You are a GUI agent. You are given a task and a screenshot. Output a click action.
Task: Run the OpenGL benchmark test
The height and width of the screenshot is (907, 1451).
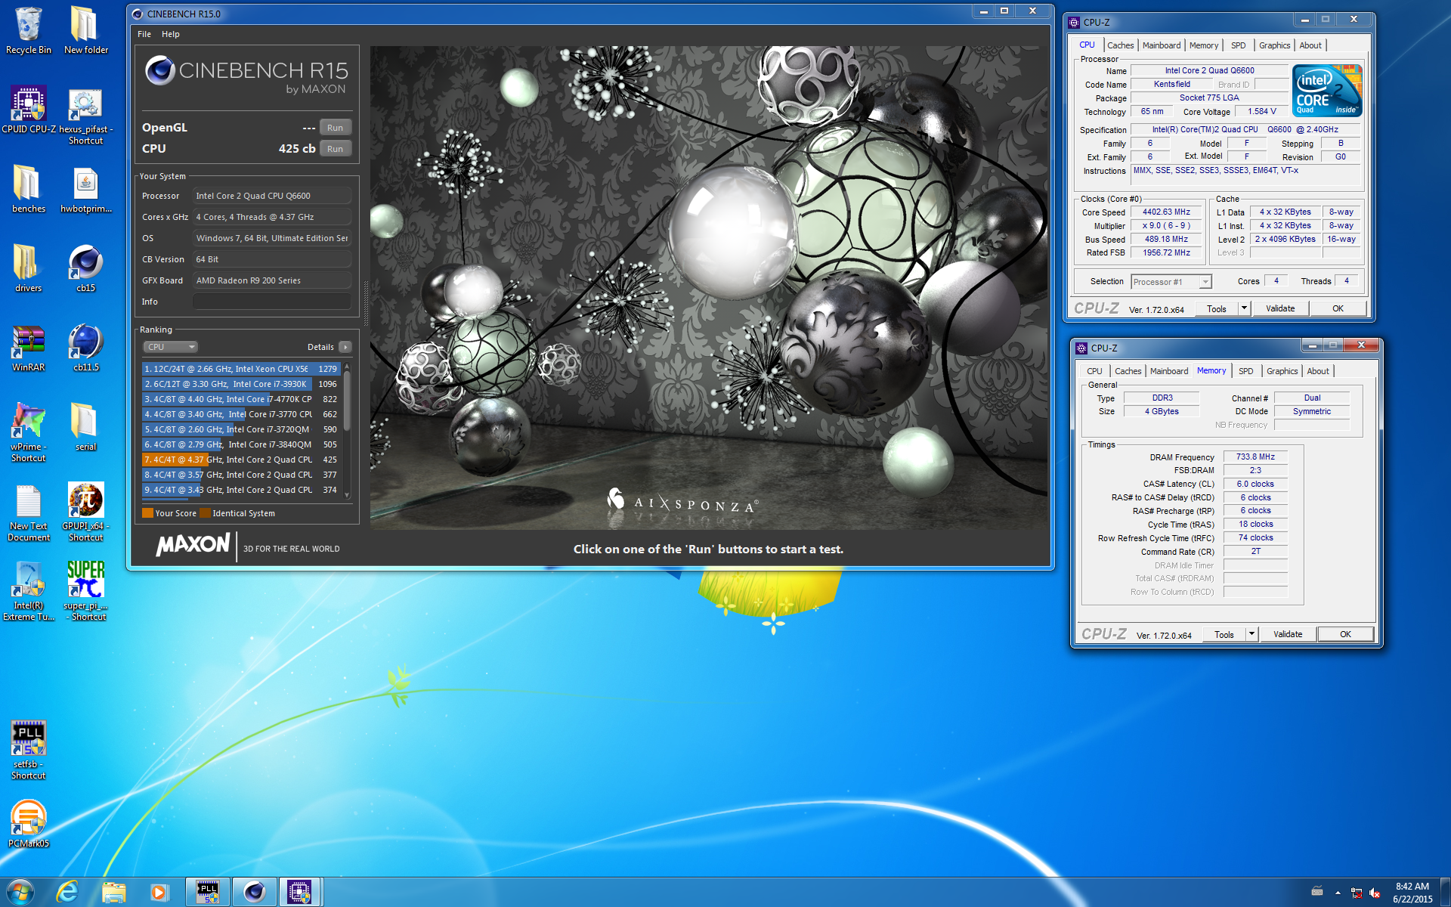tap(335, 128)
